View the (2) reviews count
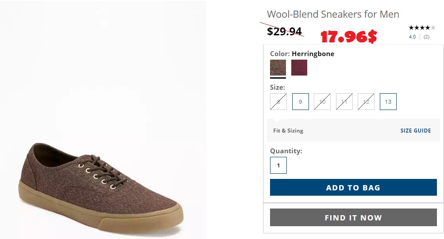The image size is (444, 239). (426, 37)
